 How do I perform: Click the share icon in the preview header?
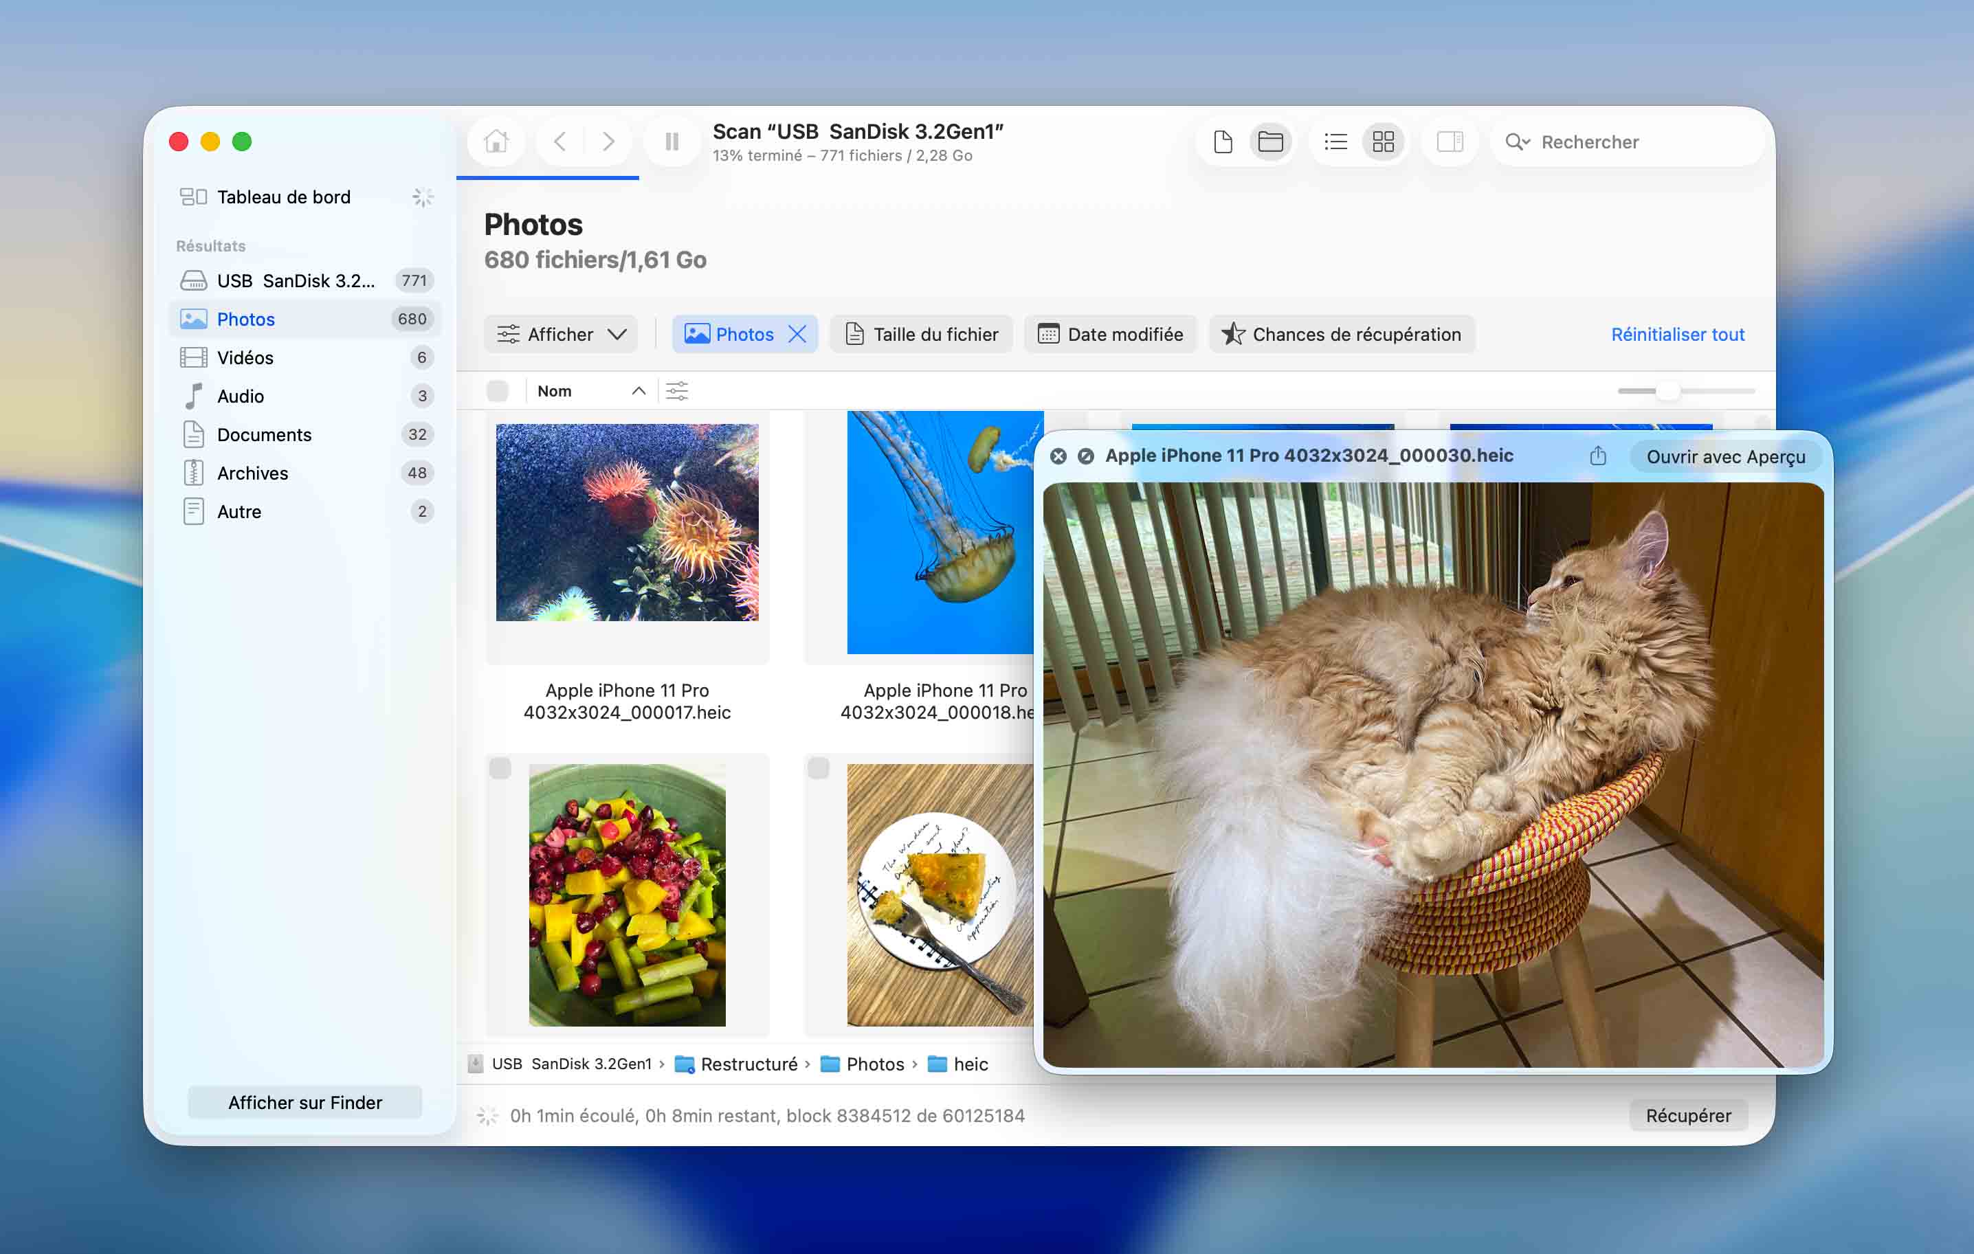click(x=1598, y=456)
